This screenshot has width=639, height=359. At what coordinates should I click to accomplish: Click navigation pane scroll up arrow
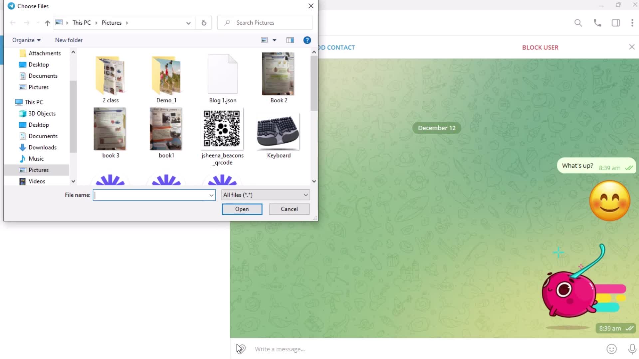[73, 52]
